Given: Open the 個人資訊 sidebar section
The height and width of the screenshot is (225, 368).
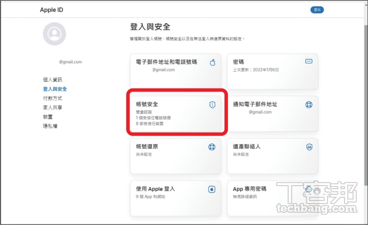Looking at the screenshot, I should pyautogui.click(x=53, y=80).
